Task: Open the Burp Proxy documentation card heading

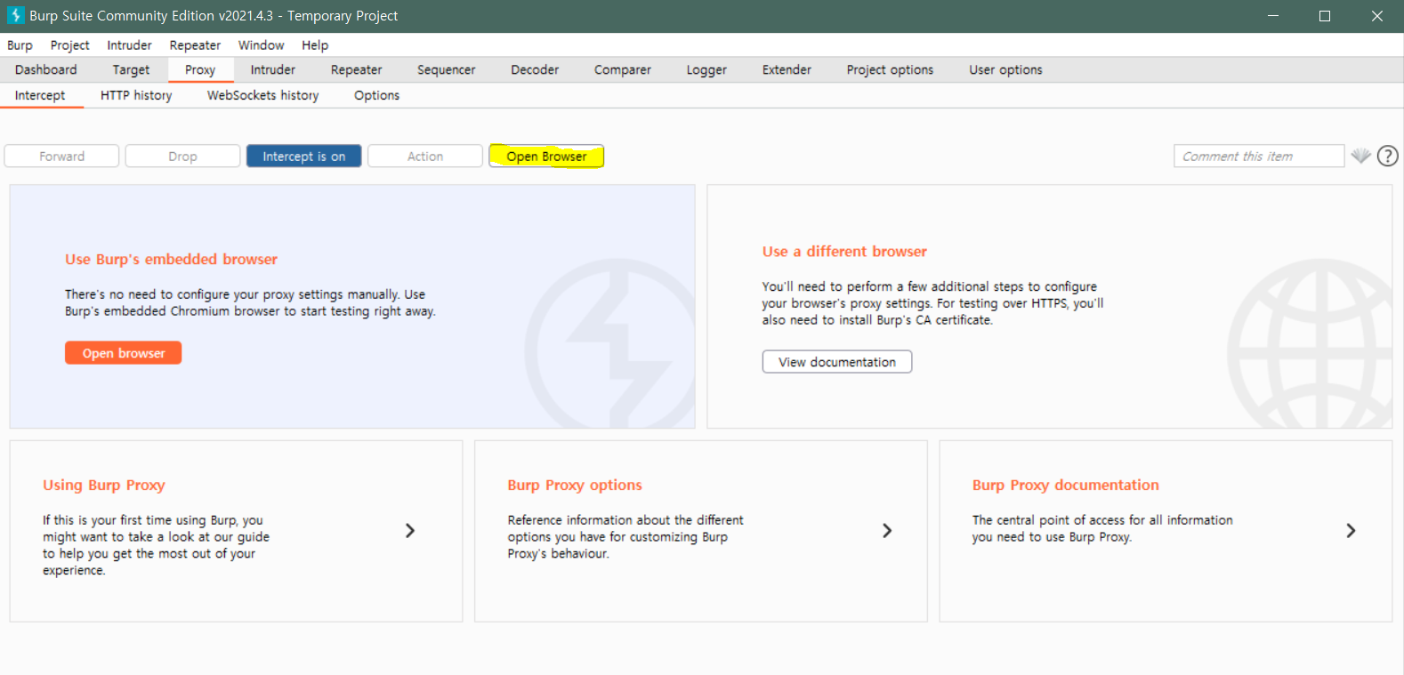Action: tap(1065, 485)
